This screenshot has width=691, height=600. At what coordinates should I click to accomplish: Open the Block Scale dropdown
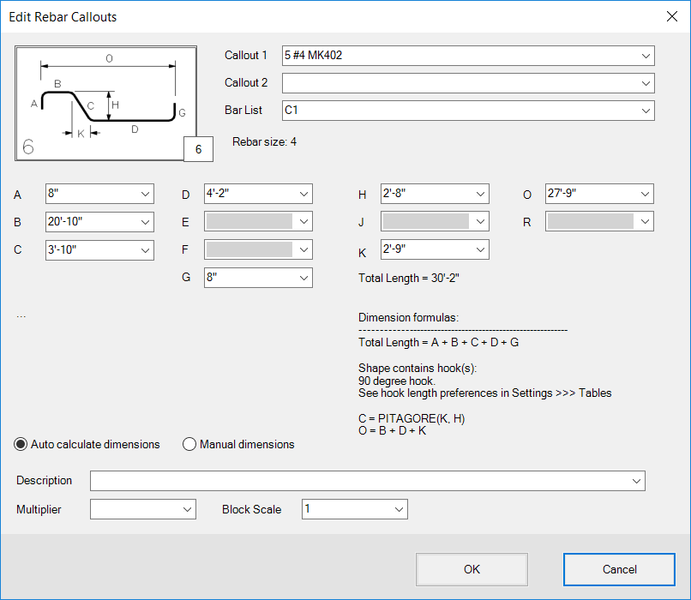pos(355,509)
